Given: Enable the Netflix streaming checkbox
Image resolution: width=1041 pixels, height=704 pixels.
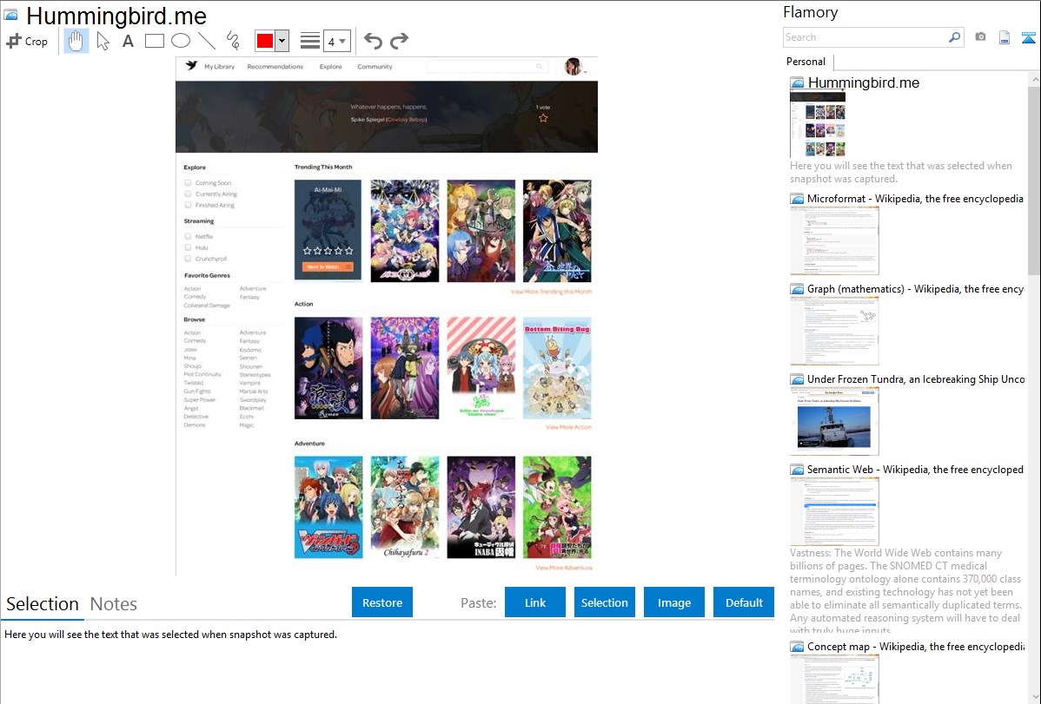Looking at the screenshot, I should click(x=188, y=236).
